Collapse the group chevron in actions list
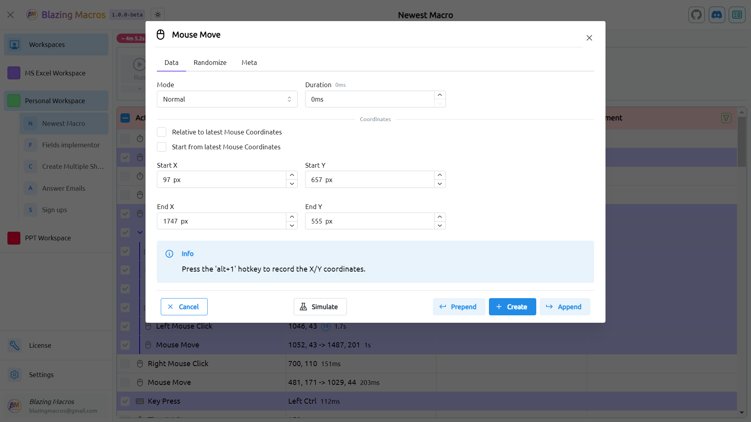751x422 pixels. [x=140, y=232]
